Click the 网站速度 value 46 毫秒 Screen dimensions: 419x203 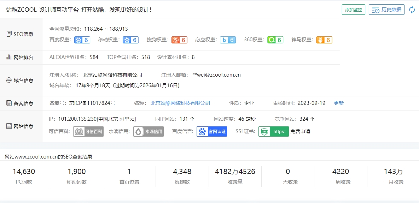pyautogui.click(x=247, y=119)
